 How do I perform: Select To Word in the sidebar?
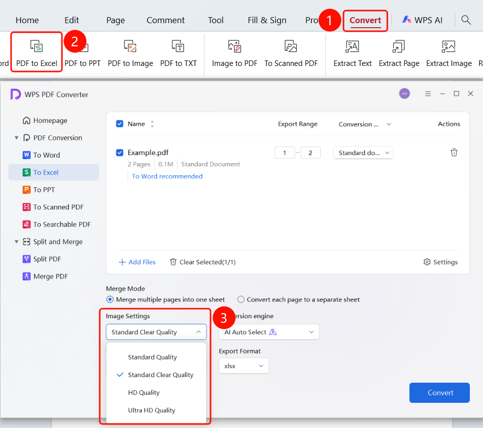point(41,155)
